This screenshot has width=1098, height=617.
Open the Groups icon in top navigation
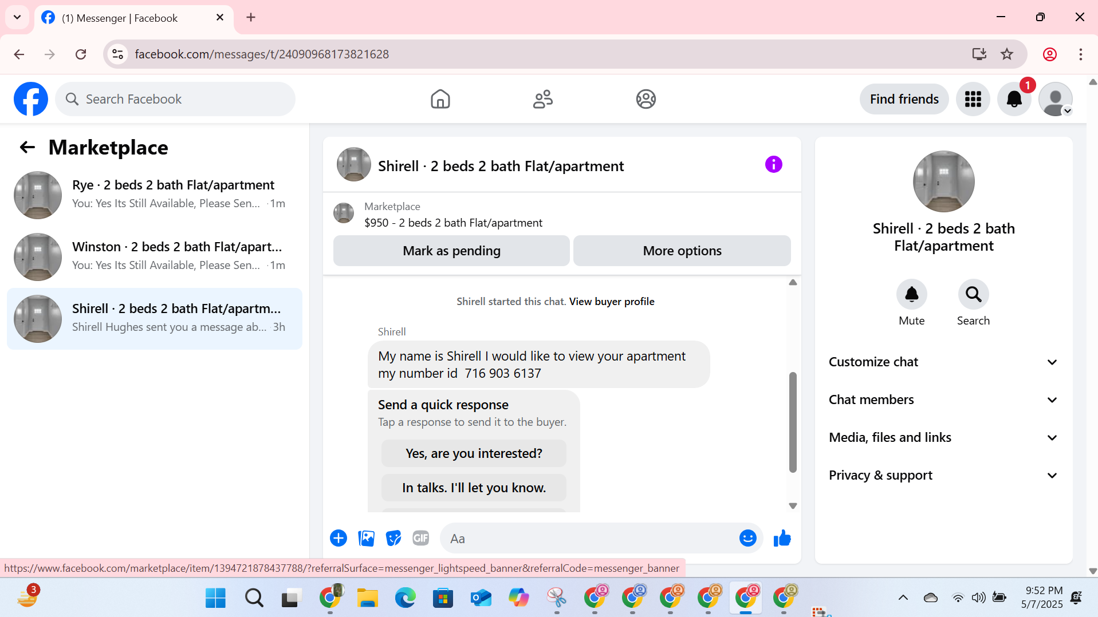pos(646,99)
